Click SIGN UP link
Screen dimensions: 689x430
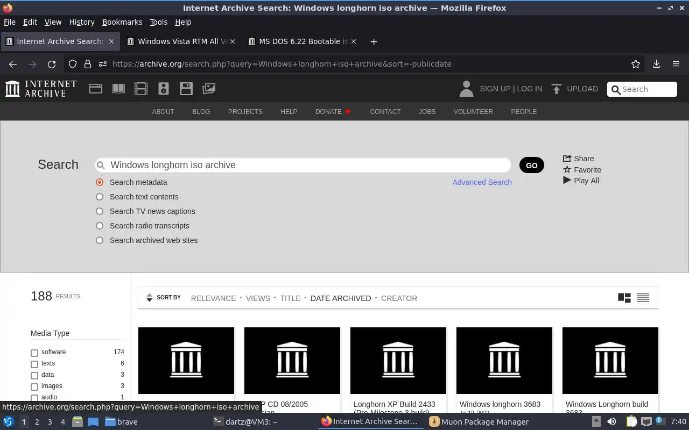[x=495, y=89]
